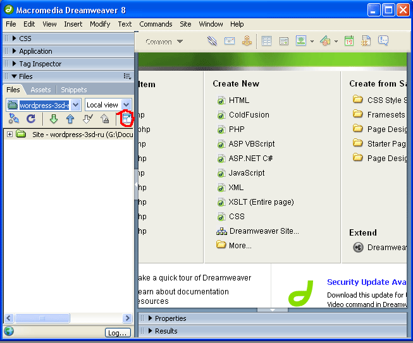Click the Check Out Files icon

pos(87,119)
